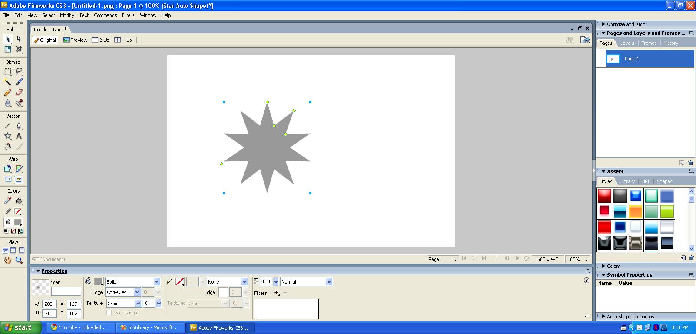Select the Pencil tool

click(8, 92)
